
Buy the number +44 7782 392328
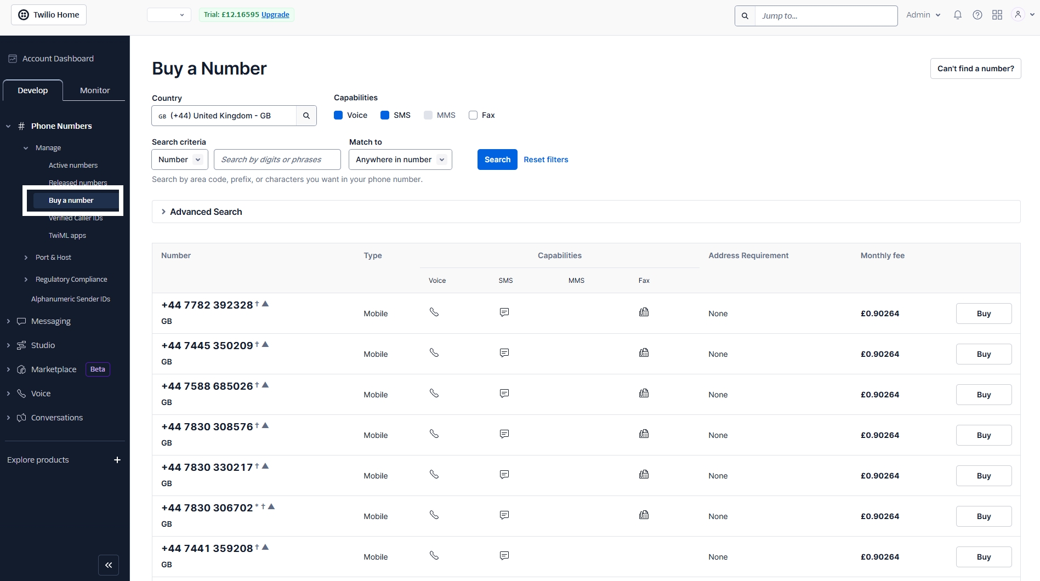pyautogui.click(x=984, y=314)
